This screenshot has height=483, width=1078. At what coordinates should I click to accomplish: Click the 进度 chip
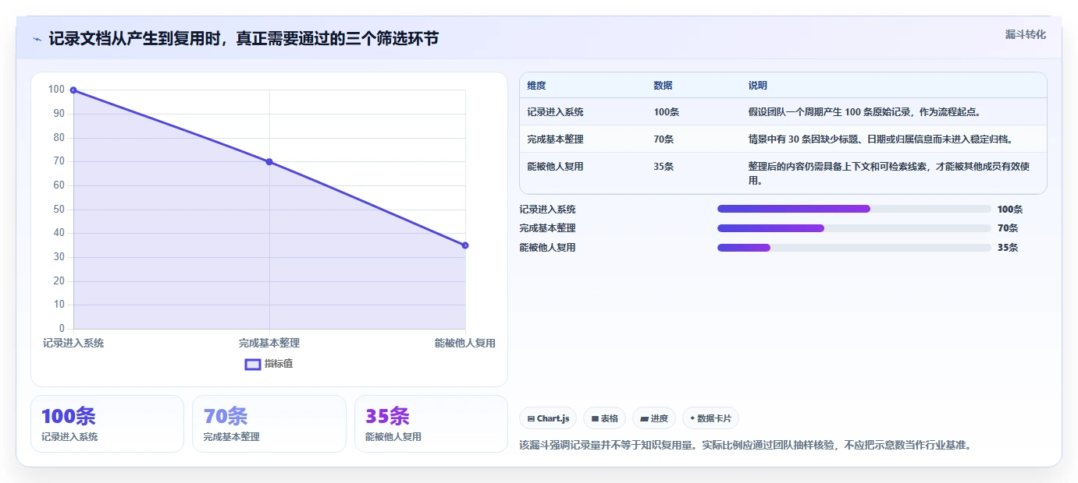click(654, 418)
